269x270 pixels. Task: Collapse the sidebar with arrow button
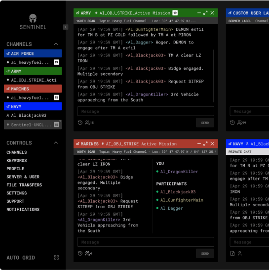(x=66, y=27)
